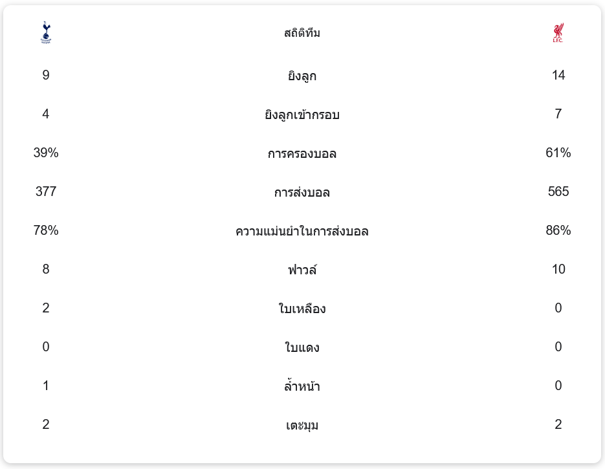Click the เตะมุม corners label

point(302,426)
